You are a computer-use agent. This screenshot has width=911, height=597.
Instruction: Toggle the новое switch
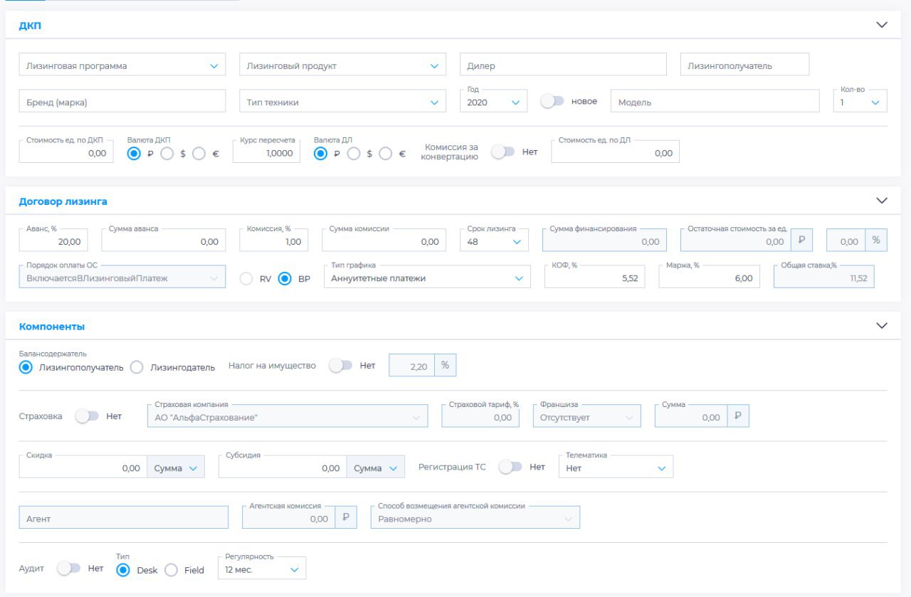552,101
